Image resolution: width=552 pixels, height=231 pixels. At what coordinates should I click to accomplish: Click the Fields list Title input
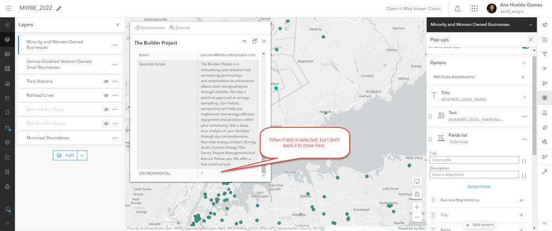[x=474, y=160]
